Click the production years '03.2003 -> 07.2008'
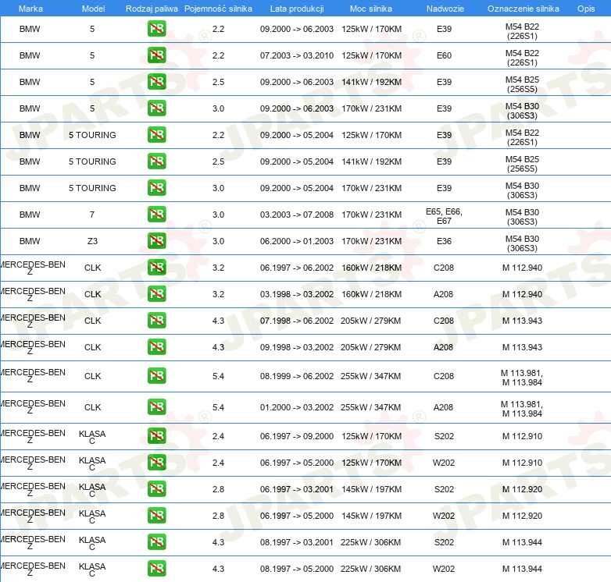The height and width of the screenshot is (582, 611). click(297, 215)
